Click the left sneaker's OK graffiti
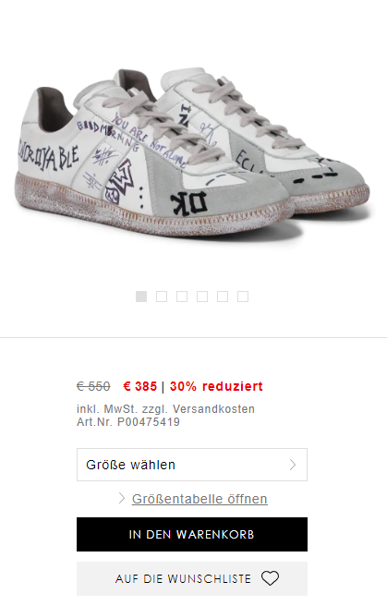387x606 pixels. (188, 203)
